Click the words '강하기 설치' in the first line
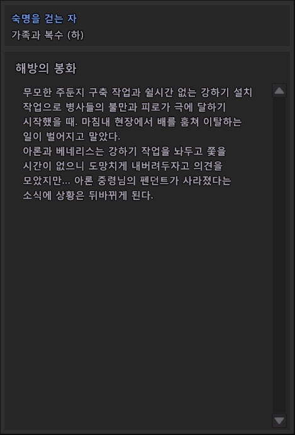The height and width of the screenshot is (435, 295). coord(226,92)
